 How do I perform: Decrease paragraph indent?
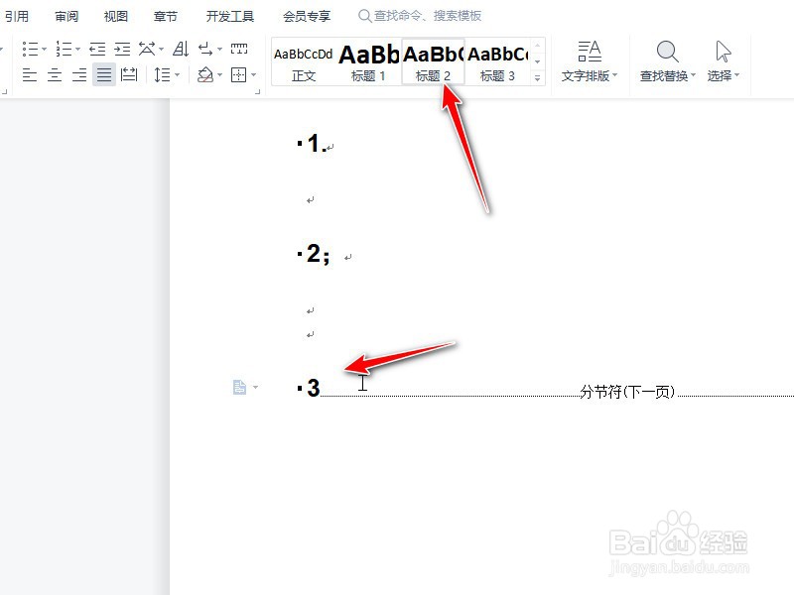[x=96, y=49]
